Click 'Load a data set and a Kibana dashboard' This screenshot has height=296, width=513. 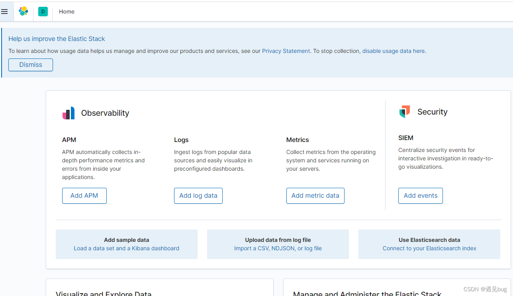tap(126, 248)
